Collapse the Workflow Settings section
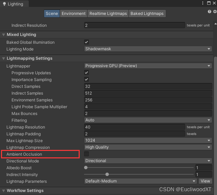This screenshot has width=217, height=195. point(4,191)
